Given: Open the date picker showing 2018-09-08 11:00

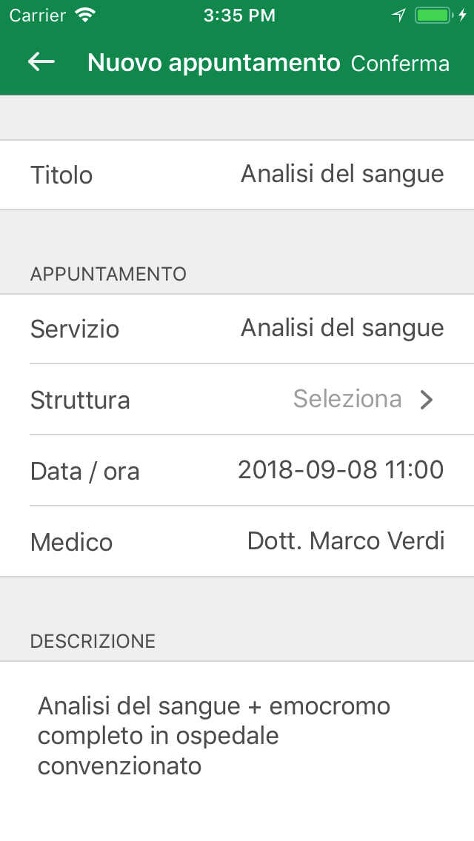Looking at the screenshot, I should [341, 469].
